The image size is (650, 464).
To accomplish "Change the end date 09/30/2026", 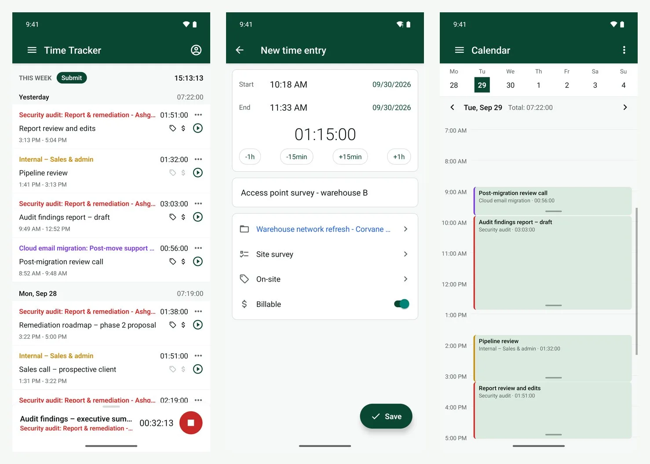I will point(391,108).
